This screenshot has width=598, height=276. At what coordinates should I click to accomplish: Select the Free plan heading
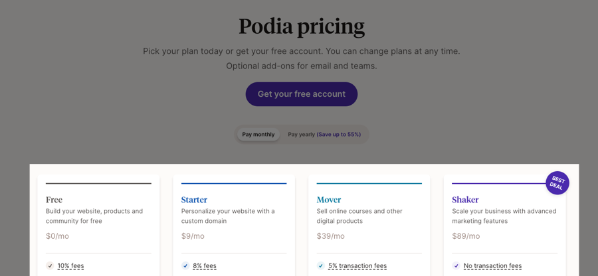[x=54, y=200]
